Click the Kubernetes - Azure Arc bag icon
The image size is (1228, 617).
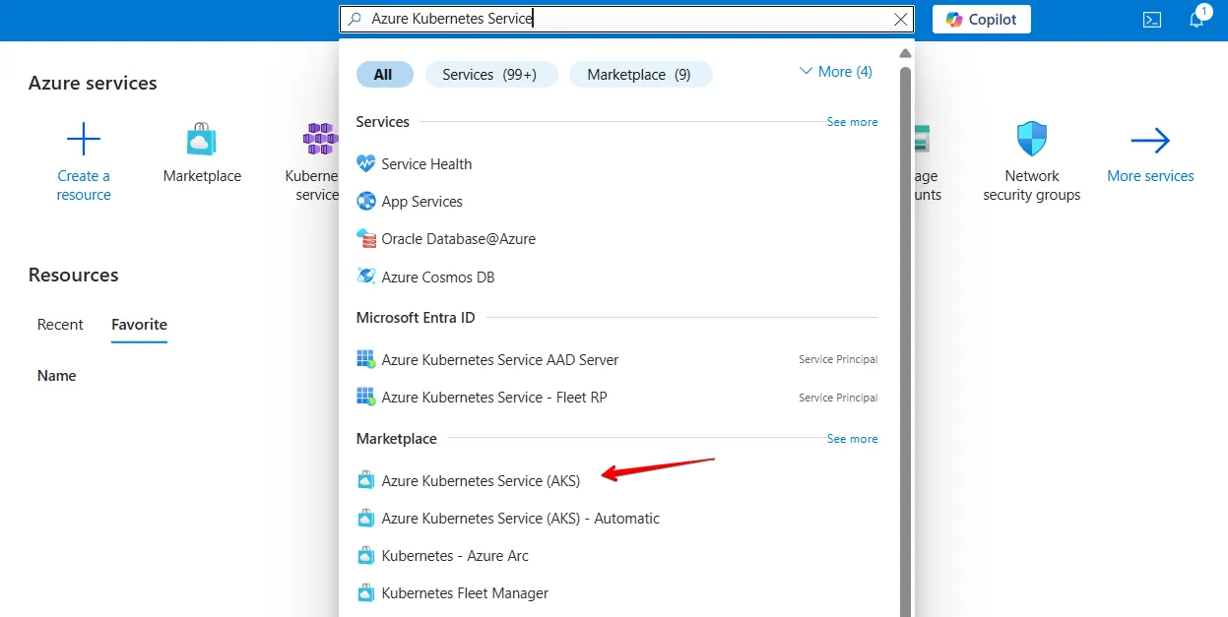(x=366, y=556)
